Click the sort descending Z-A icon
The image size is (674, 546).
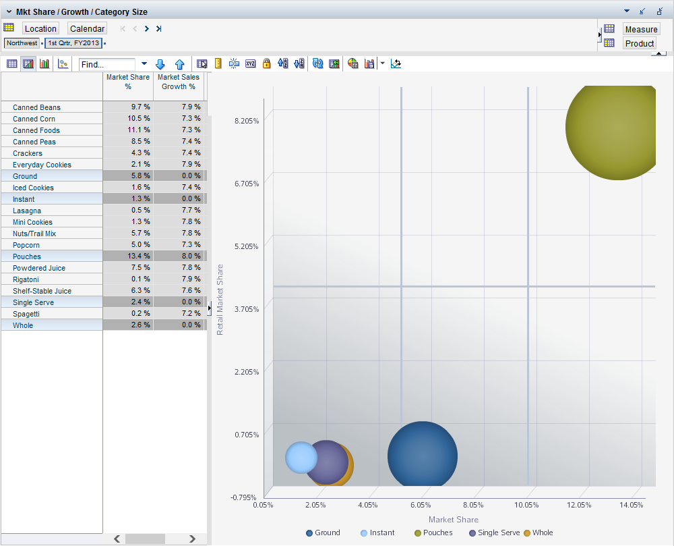tap(299, 64)
